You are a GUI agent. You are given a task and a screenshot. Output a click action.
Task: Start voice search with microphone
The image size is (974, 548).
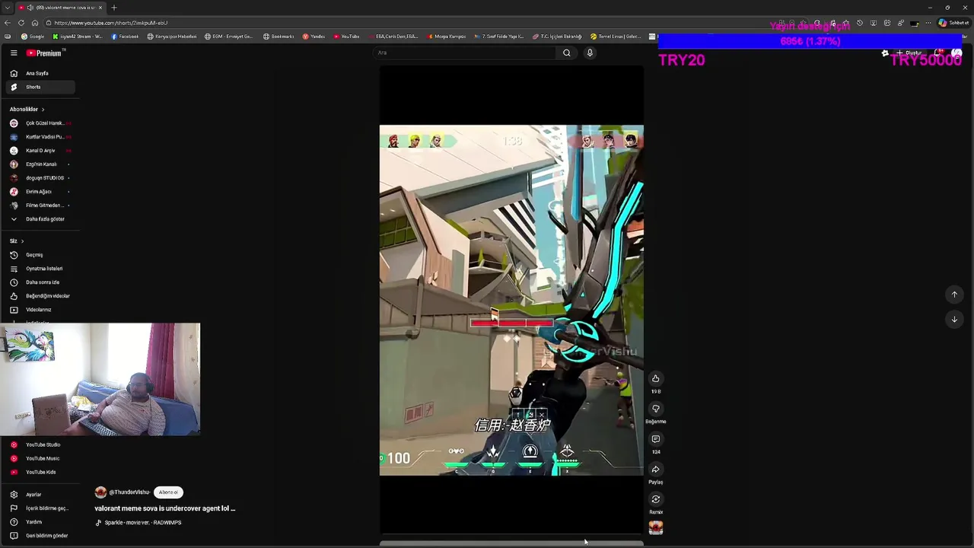point(590,53)
